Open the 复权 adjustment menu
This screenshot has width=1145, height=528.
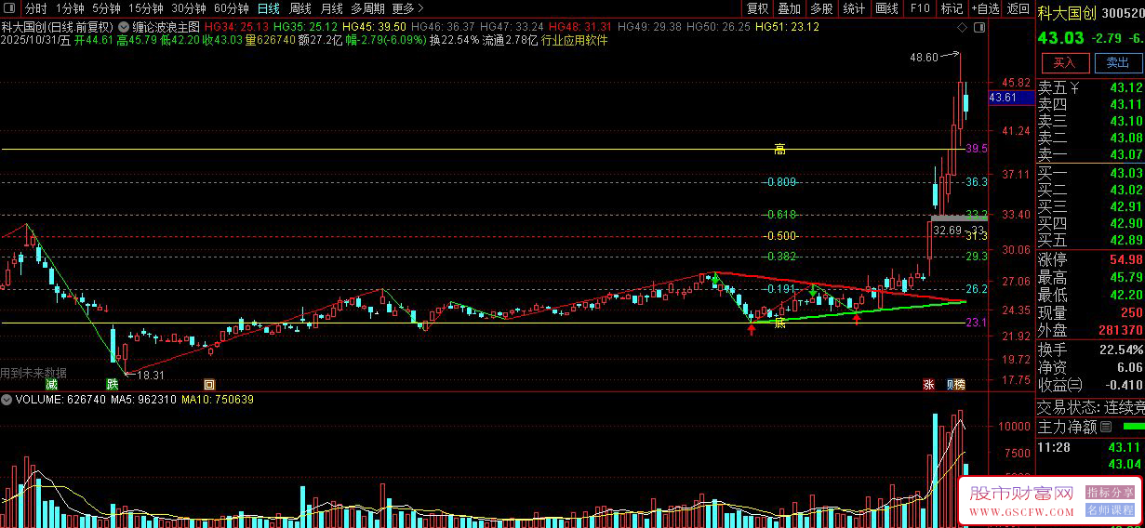pos(758,8)
